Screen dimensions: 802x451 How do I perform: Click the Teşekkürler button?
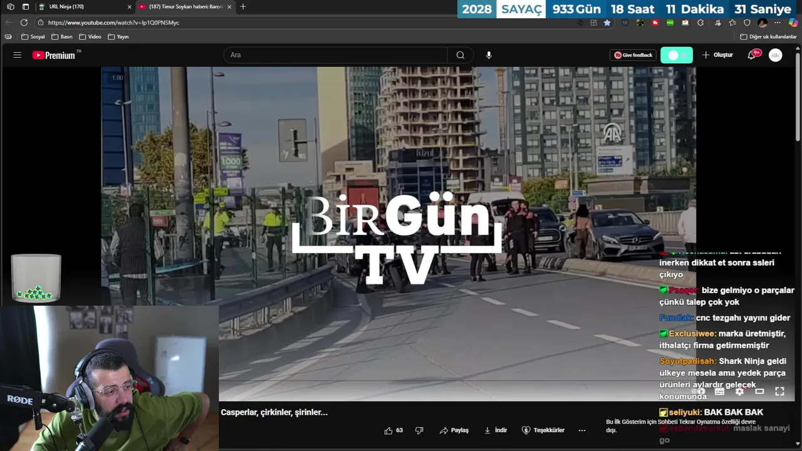tap(543, 430)
